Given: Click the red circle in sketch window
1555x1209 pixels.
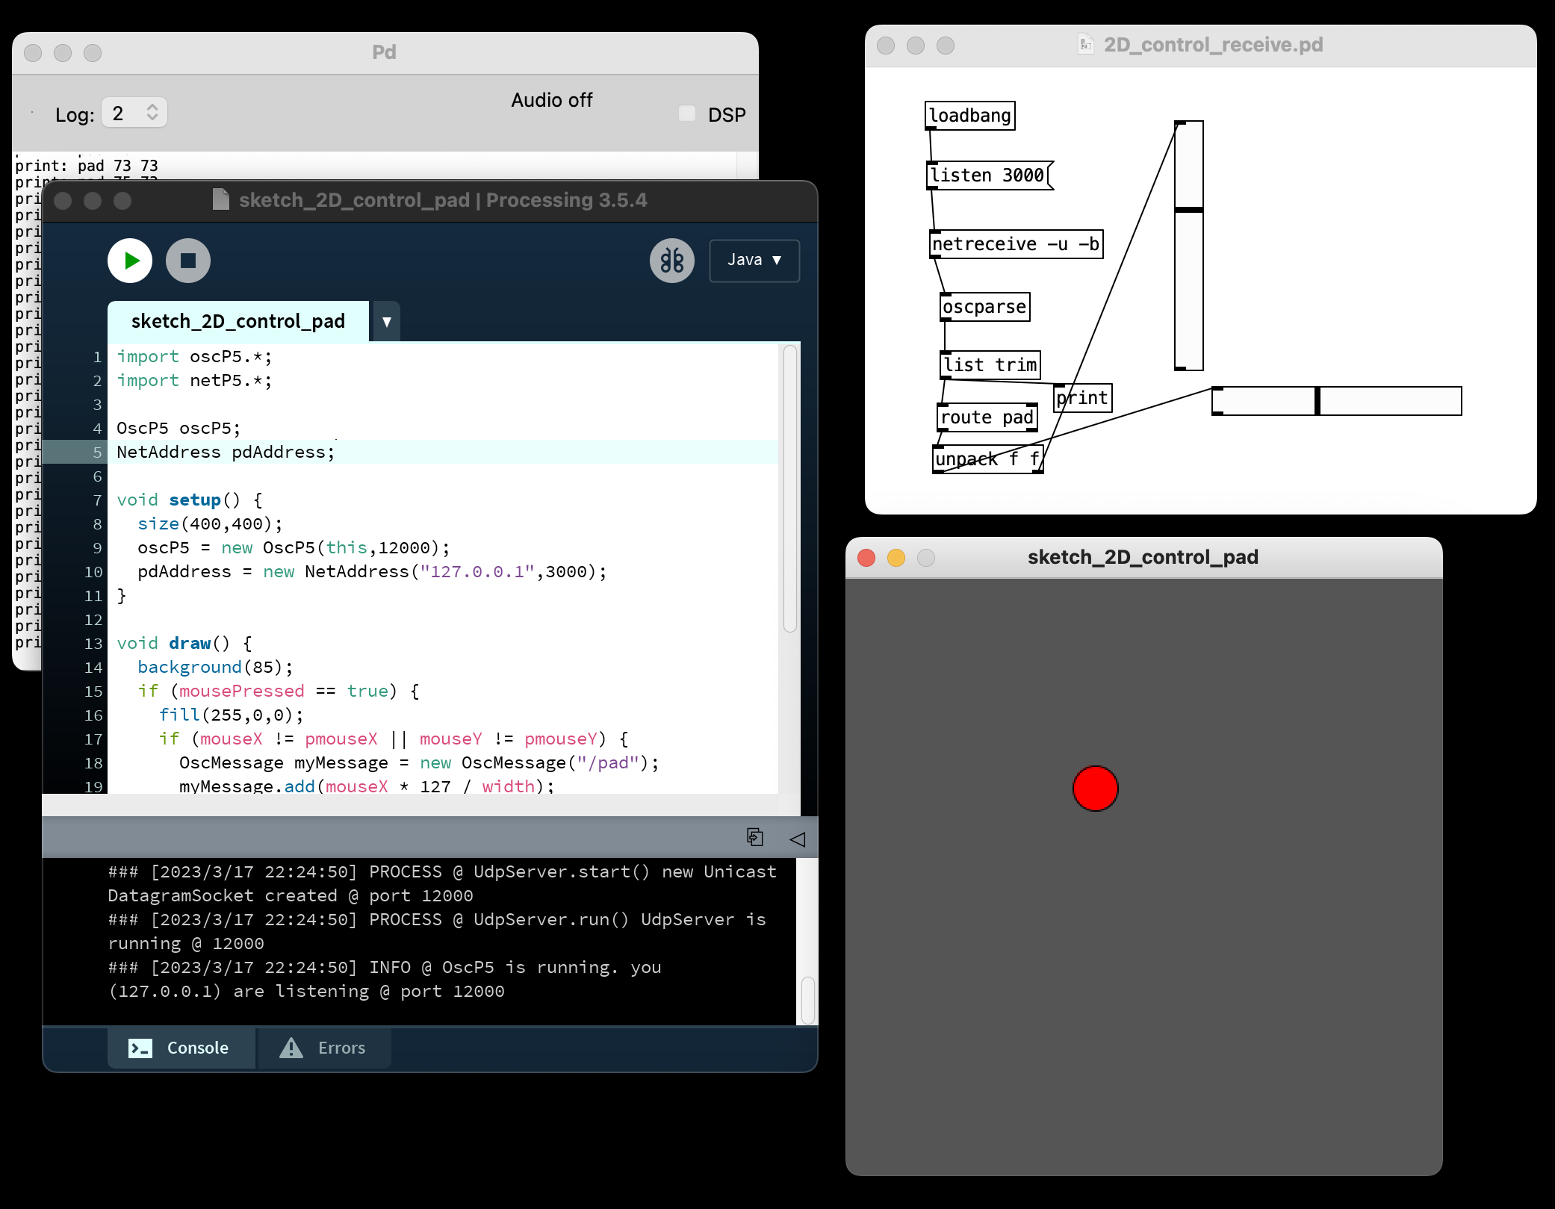Looking at the screenshot, I should click(1095, 789).
